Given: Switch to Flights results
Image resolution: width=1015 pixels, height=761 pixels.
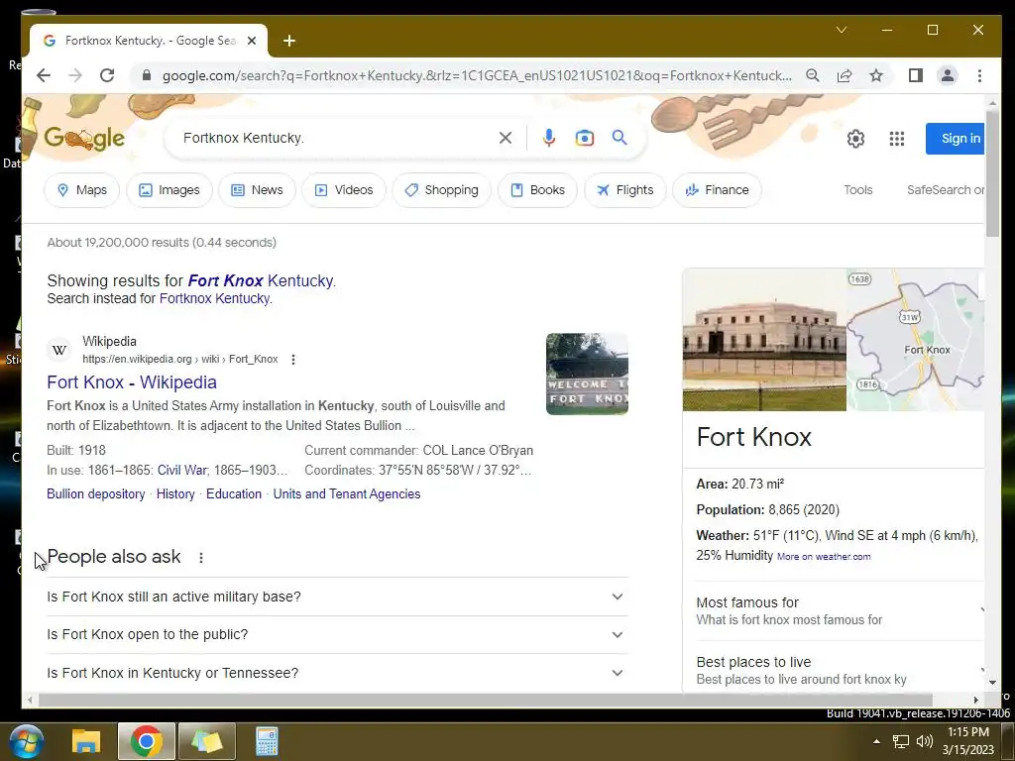Looking at the screenshot, I should click(624, 190).
